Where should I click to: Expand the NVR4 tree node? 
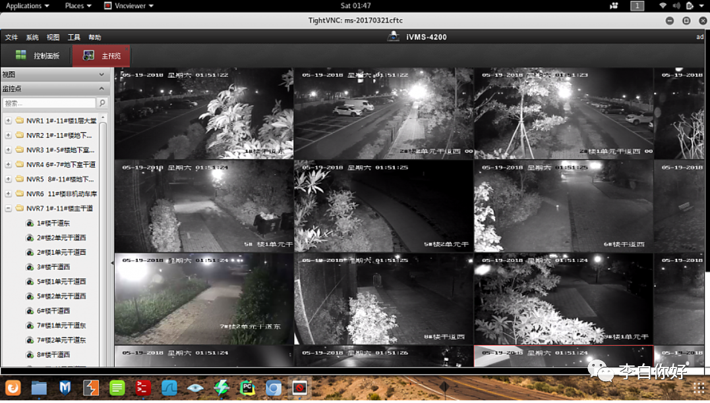point(8,165)
